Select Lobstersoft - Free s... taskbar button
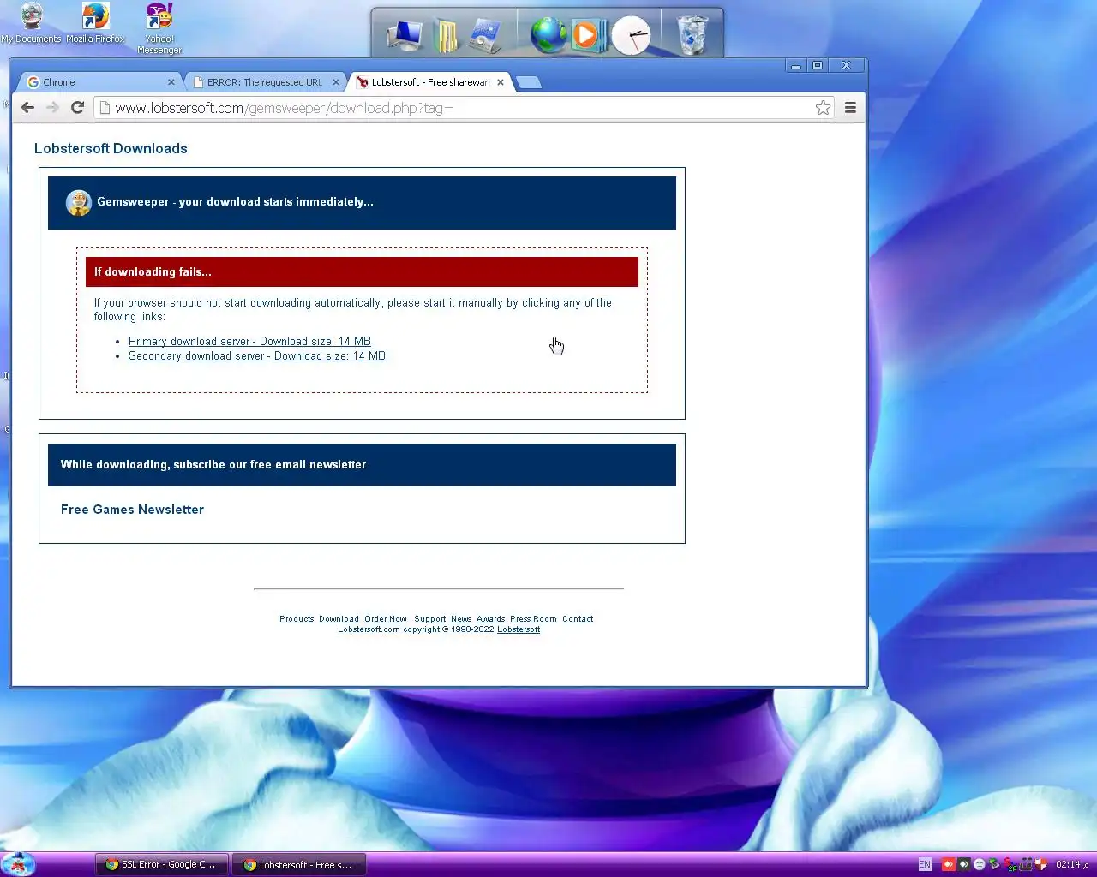 point(300,865)
